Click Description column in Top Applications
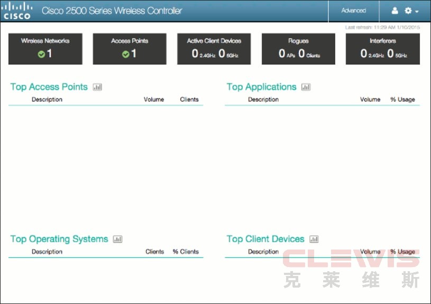Screen dimensions: 431x304 [x=263, y=99]
